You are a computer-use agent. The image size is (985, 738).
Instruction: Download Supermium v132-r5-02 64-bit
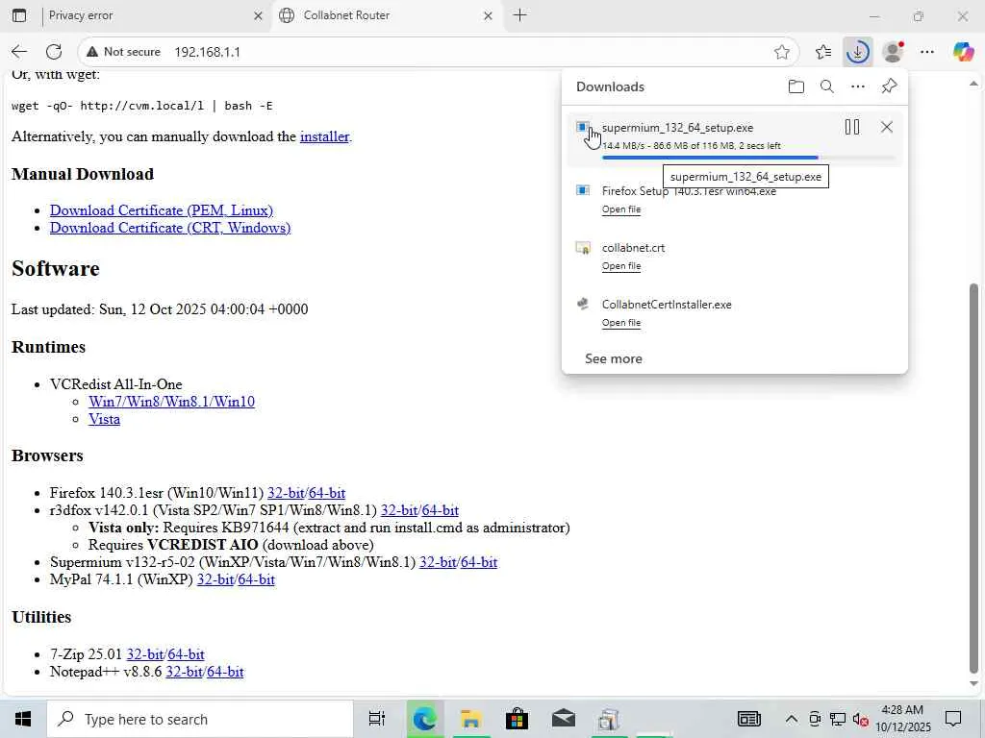(x=479, y=562)
